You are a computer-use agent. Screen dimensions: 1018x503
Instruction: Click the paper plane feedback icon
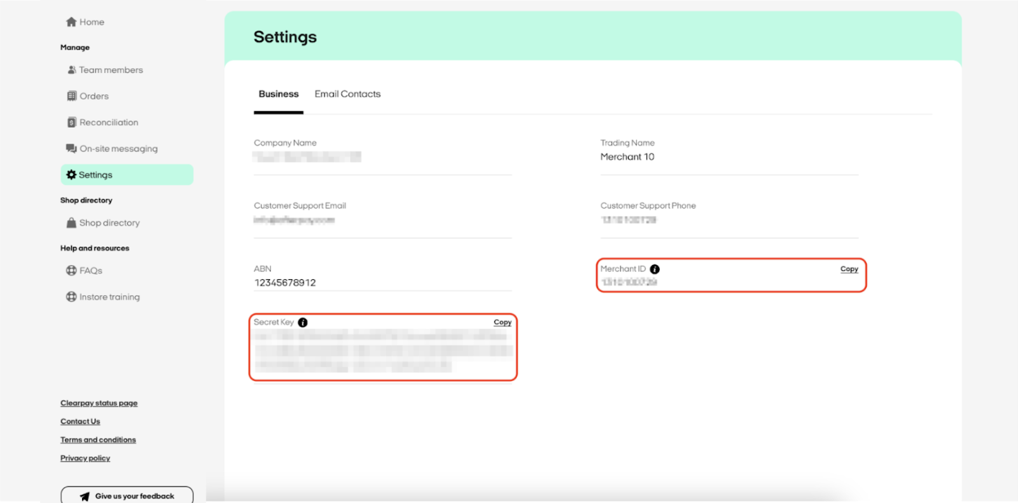pos(85,497)
